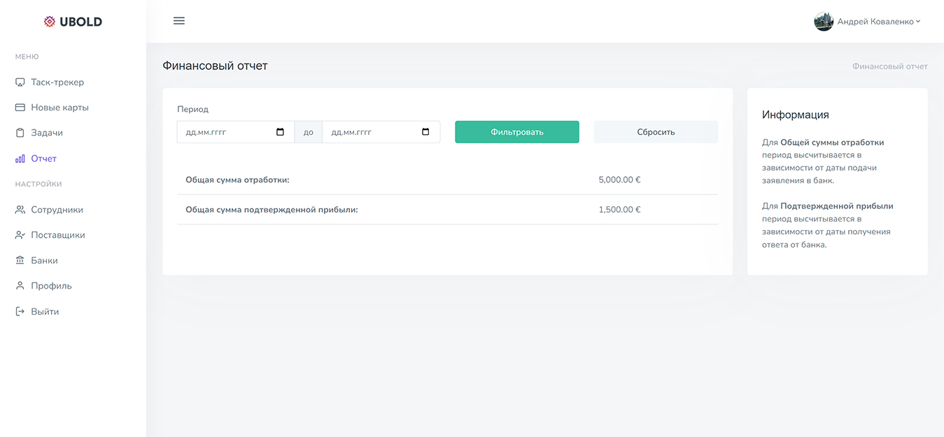This screenshot has width=944, height=437.
Task: Open the end date calendar picker
Action: (425, 132)
